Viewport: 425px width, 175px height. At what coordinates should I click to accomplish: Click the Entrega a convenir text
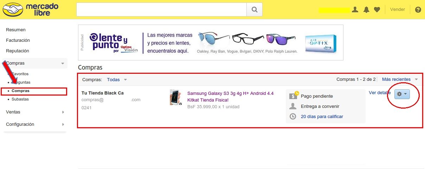[x=320, y=106]
